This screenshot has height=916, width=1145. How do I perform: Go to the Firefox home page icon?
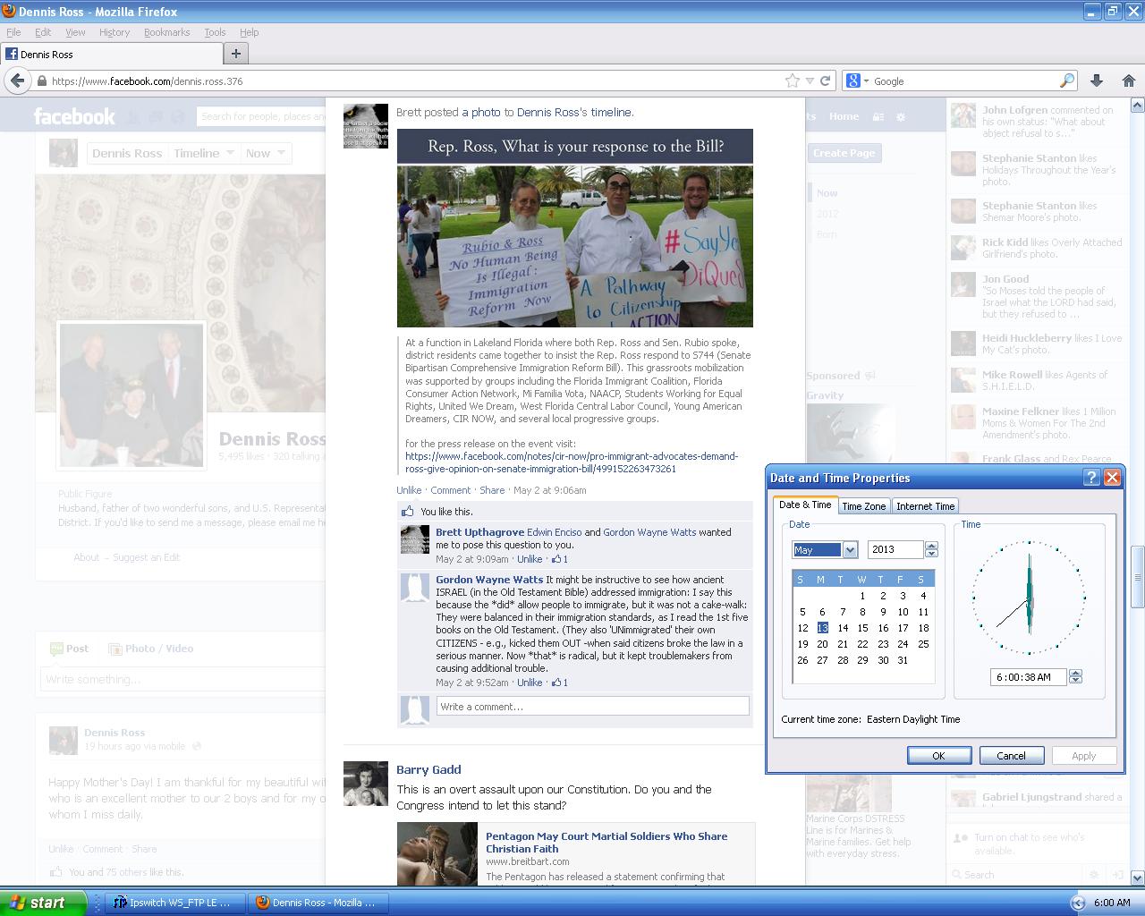point(1129,81)
